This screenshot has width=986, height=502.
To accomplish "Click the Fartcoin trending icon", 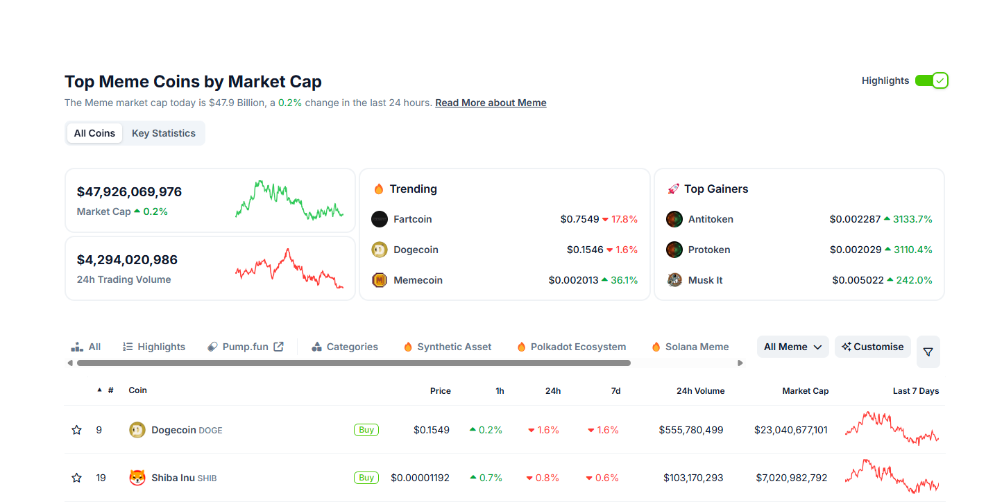I will [x=380, y=219].
